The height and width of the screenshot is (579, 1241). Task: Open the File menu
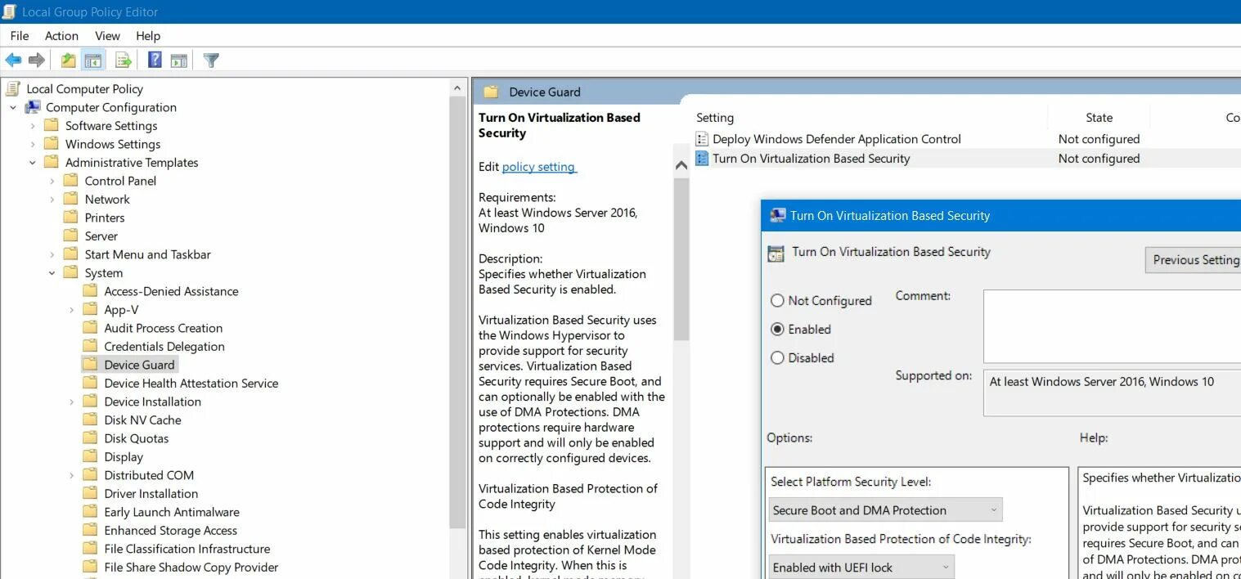[20, 35]
